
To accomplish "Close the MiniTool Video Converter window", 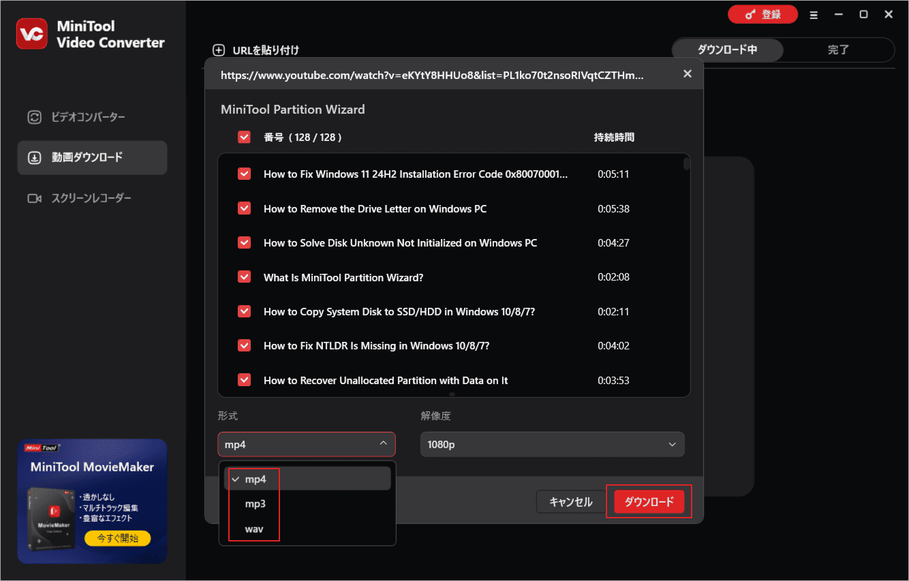I will (889, 14).
